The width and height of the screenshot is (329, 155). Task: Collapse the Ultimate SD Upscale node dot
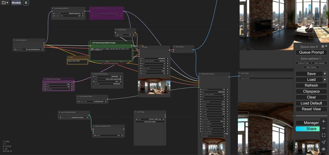click(200, 74)
